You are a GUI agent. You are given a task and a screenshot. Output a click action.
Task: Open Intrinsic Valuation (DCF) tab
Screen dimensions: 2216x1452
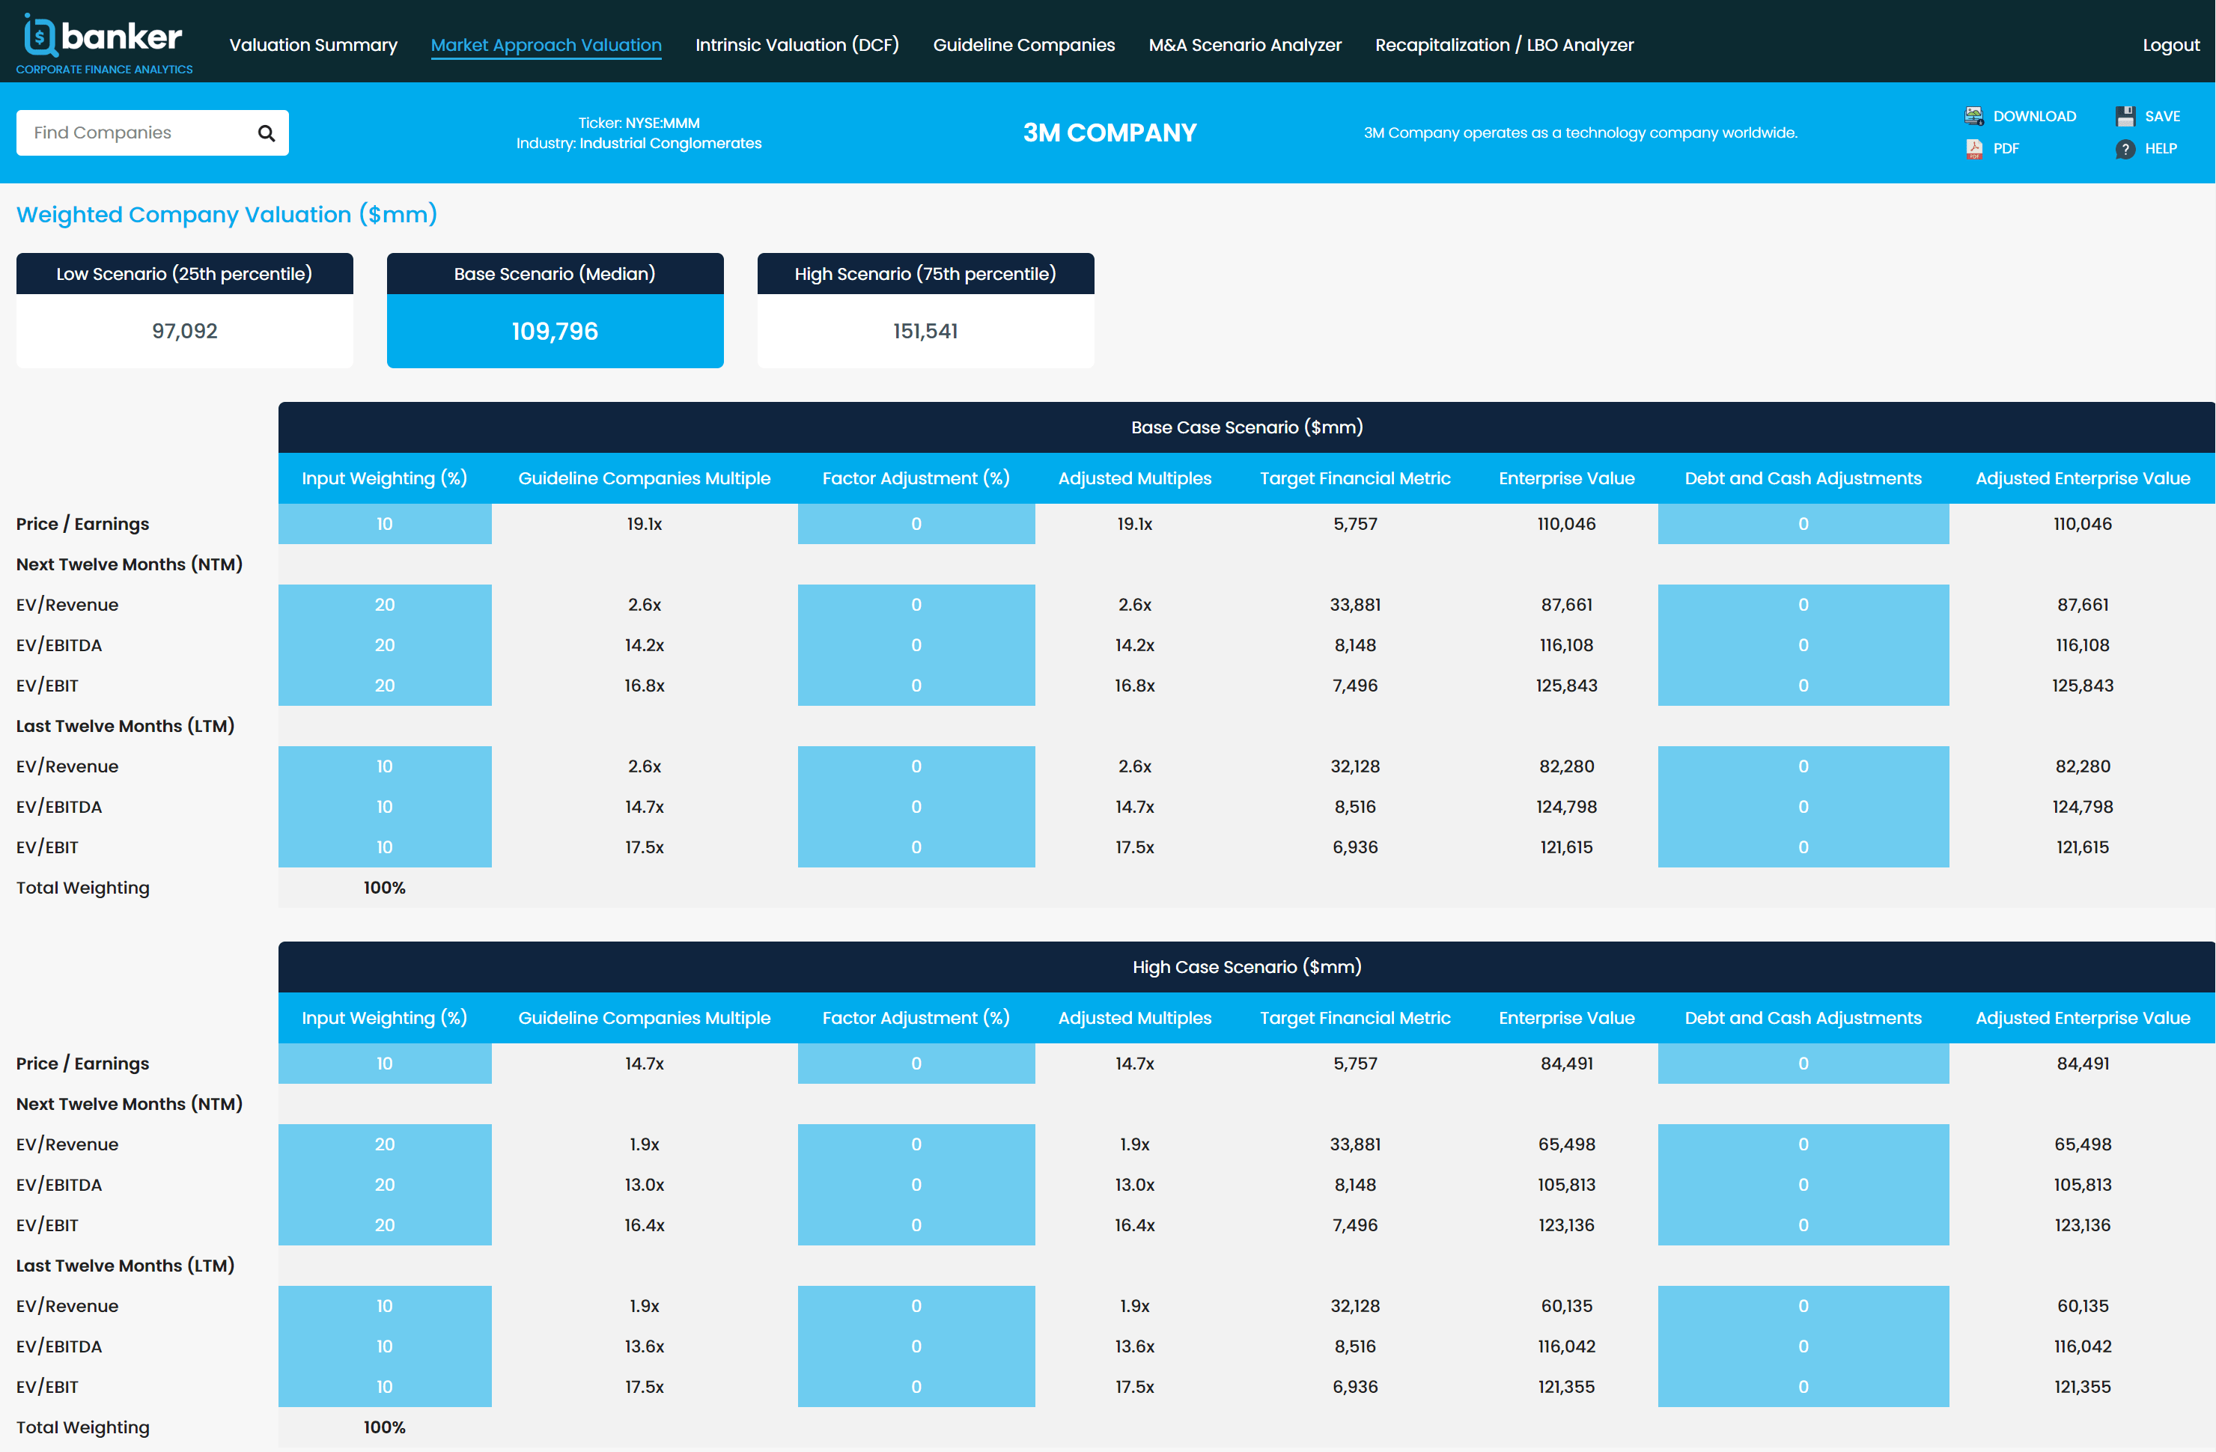coord(797,45)
